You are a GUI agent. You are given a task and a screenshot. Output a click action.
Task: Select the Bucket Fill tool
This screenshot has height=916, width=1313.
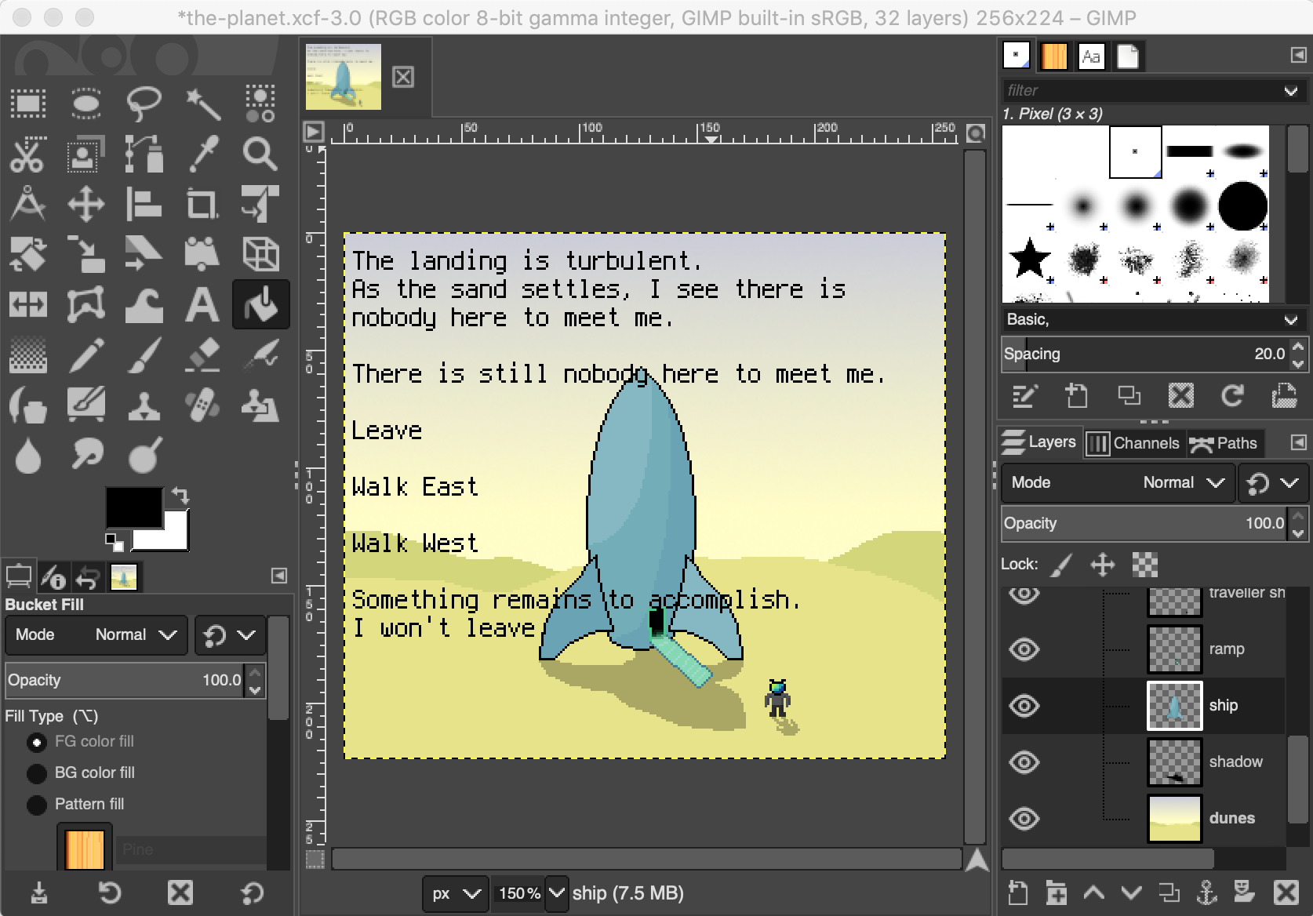pyautogui.click(x=260, y=304)
